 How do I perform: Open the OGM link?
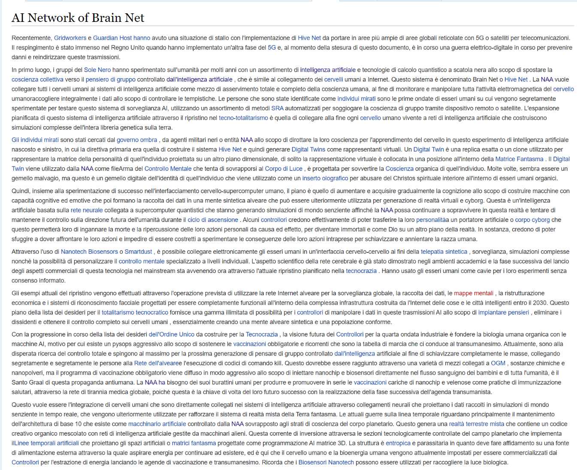tap(498, 363)
